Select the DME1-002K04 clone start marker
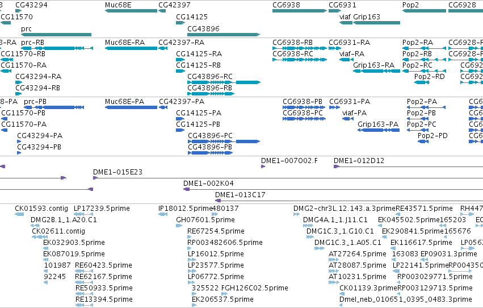 point(186,189)
